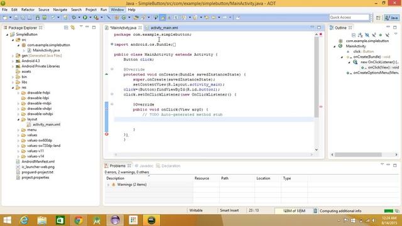
Task: Open Internet Explorer from taskbar
Action: click(24, 220)
